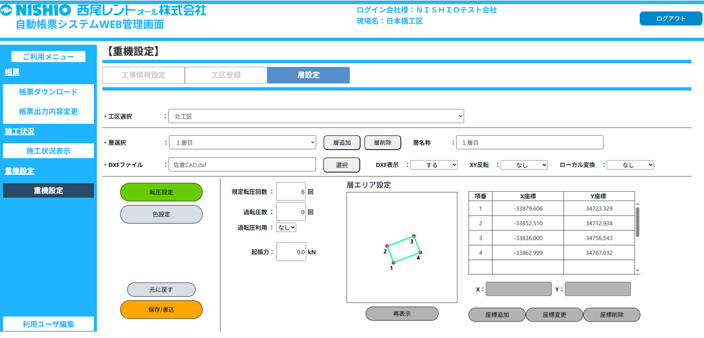Click the NISHIO company logo

(x=103, y=10)
